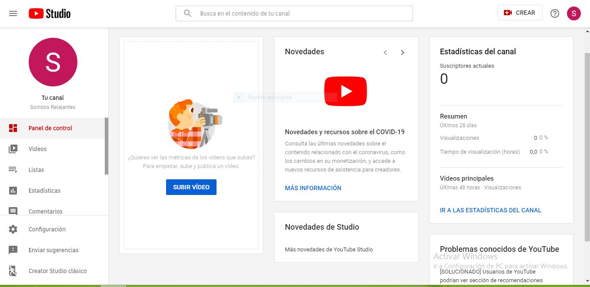
Task: Open Estadísticas in the sidebar
Action: [x=53, y=191]
